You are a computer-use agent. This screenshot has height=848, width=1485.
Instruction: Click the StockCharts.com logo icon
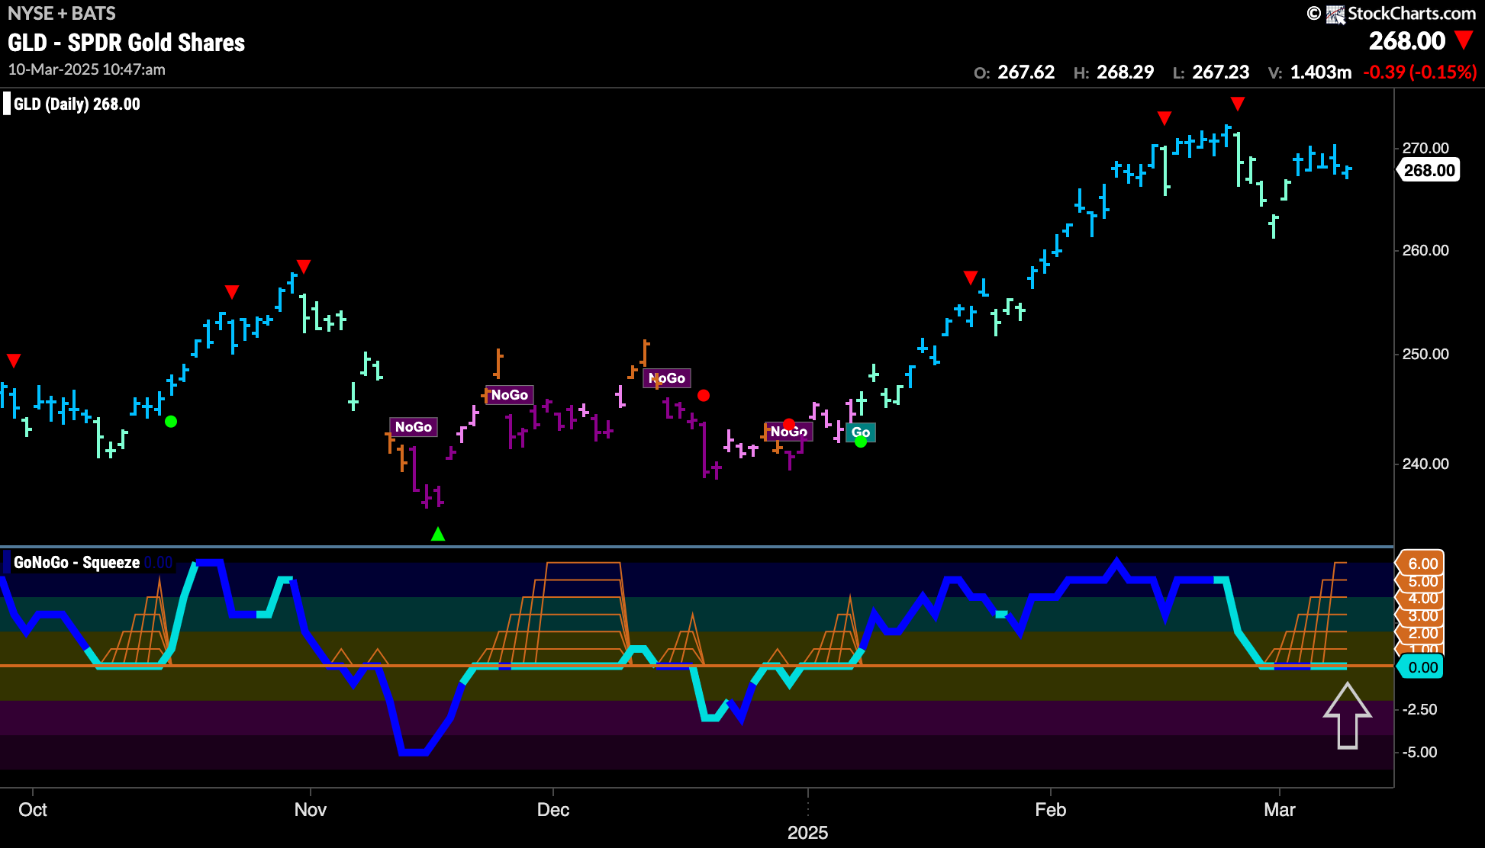pyautogui.click(x=1335, y=14)
